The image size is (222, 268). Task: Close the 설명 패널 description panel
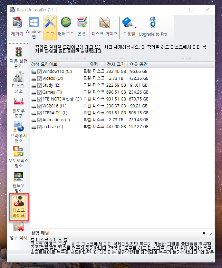pyautogui.click(x=211, y=234)
